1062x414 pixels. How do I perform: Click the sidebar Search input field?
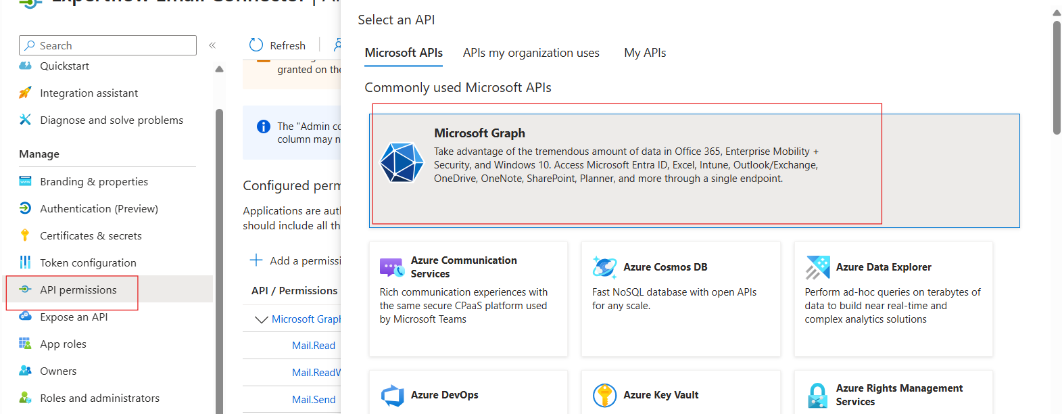coord(108,45)
